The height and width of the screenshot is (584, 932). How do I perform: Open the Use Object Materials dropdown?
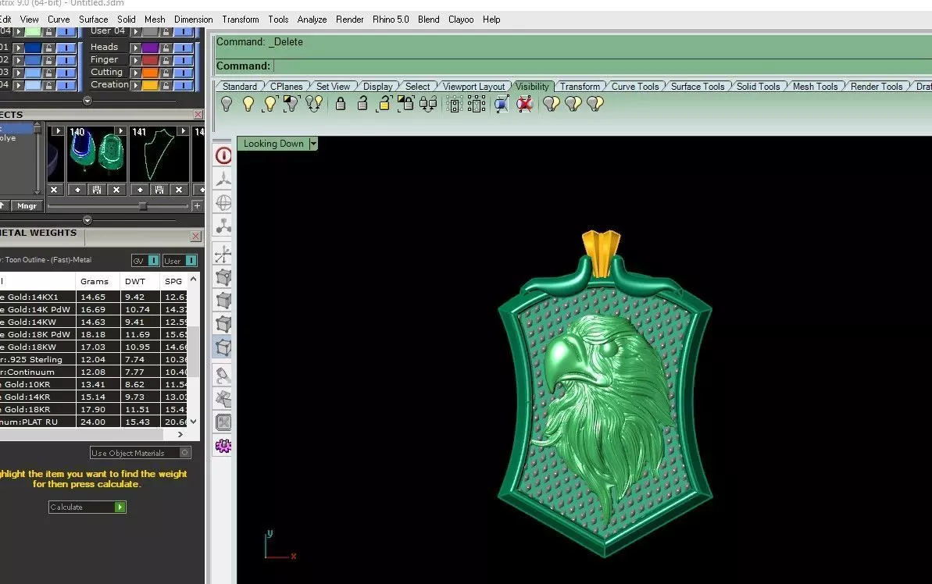click(141, 453)
